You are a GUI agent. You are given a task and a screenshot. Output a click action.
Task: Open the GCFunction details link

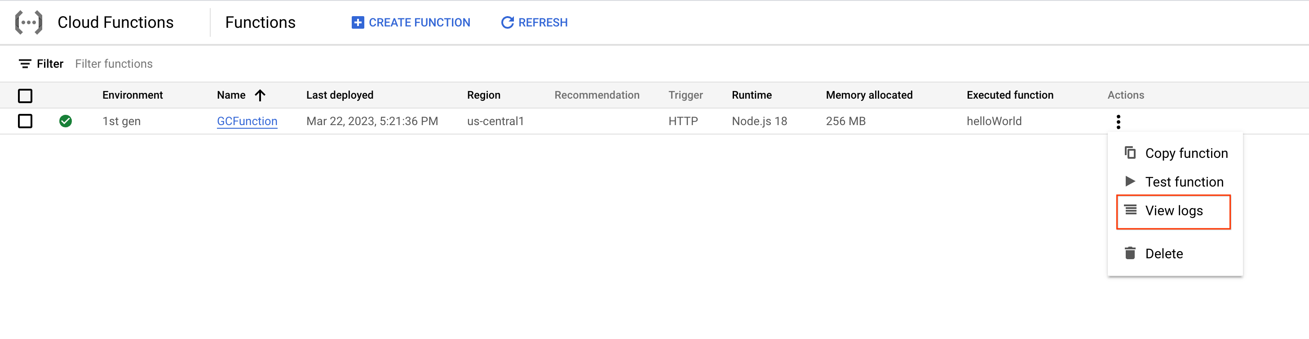coord(247,121)
